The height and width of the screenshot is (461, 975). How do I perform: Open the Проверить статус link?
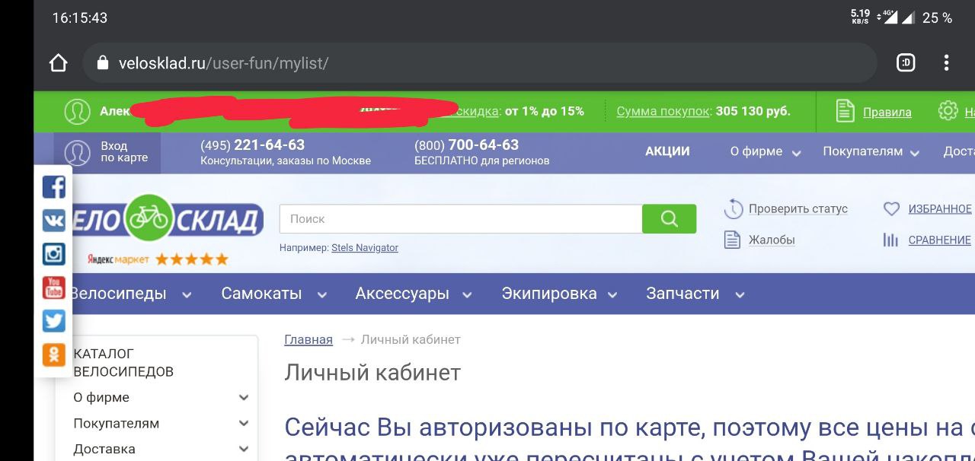click(x=798, y=208)
